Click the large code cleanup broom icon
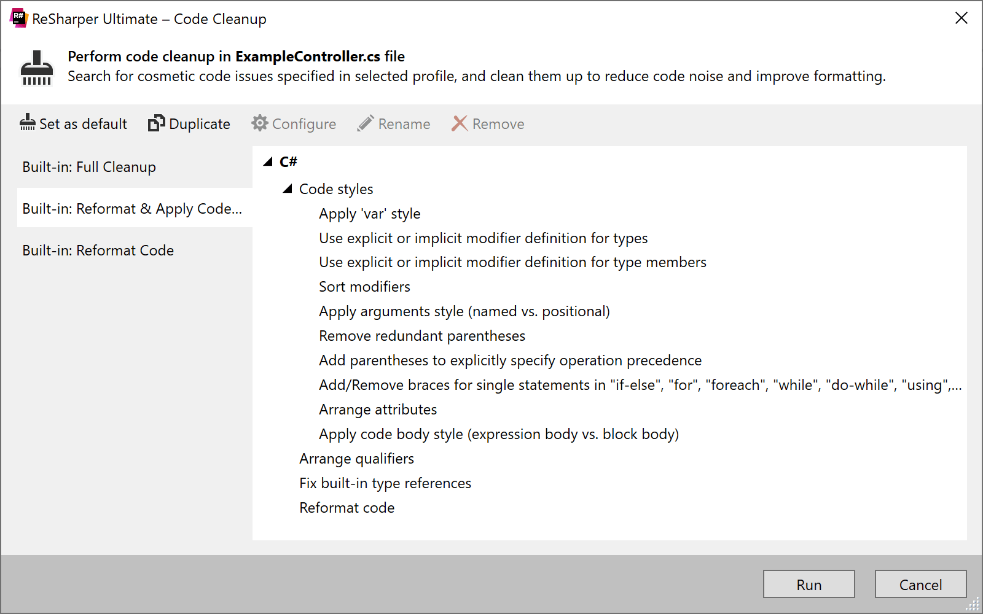 point(37,68)
